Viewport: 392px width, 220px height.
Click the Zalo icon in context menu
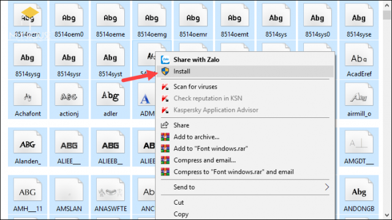click(x=165, y=60)
